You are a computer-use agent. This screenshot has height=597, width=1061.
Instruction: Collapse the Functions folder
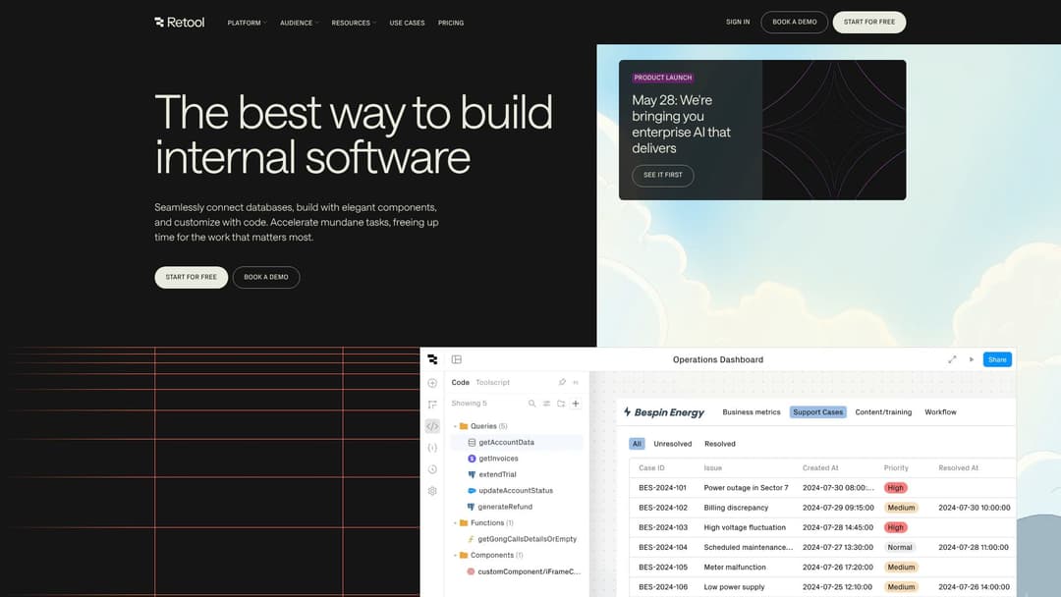[455, 523]
